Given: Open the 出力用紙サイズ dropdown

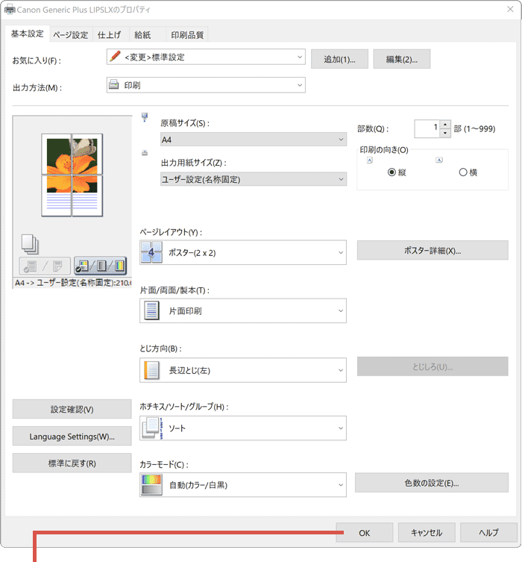Looking at the screenshot, I should pos(254,179).
